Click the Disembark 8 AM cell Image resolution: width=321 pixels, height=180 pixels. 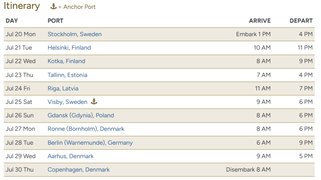click(x=248, y=170)
